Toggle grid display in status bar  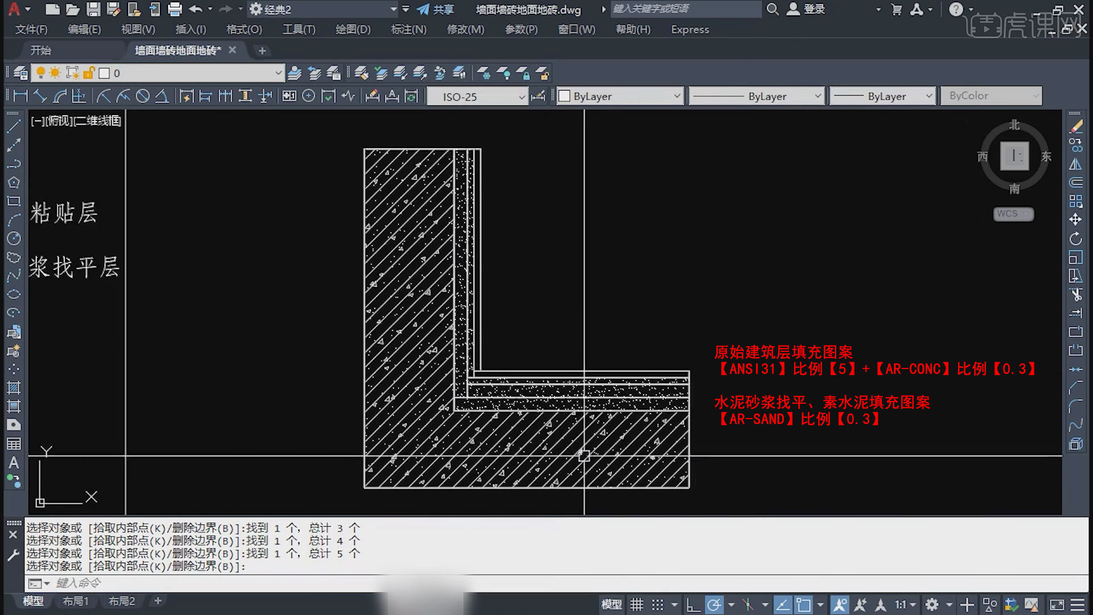(x=636, y=604)
